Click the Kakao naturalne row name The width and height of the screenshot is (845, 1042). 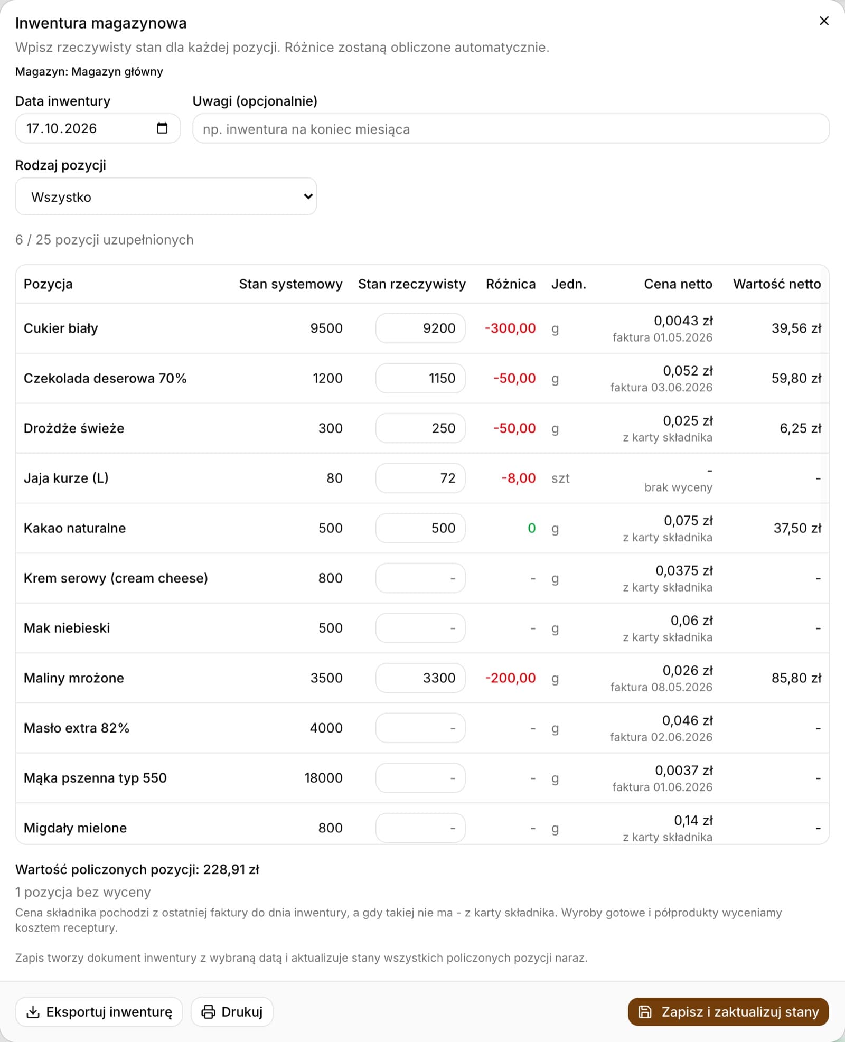click(75, 528)
